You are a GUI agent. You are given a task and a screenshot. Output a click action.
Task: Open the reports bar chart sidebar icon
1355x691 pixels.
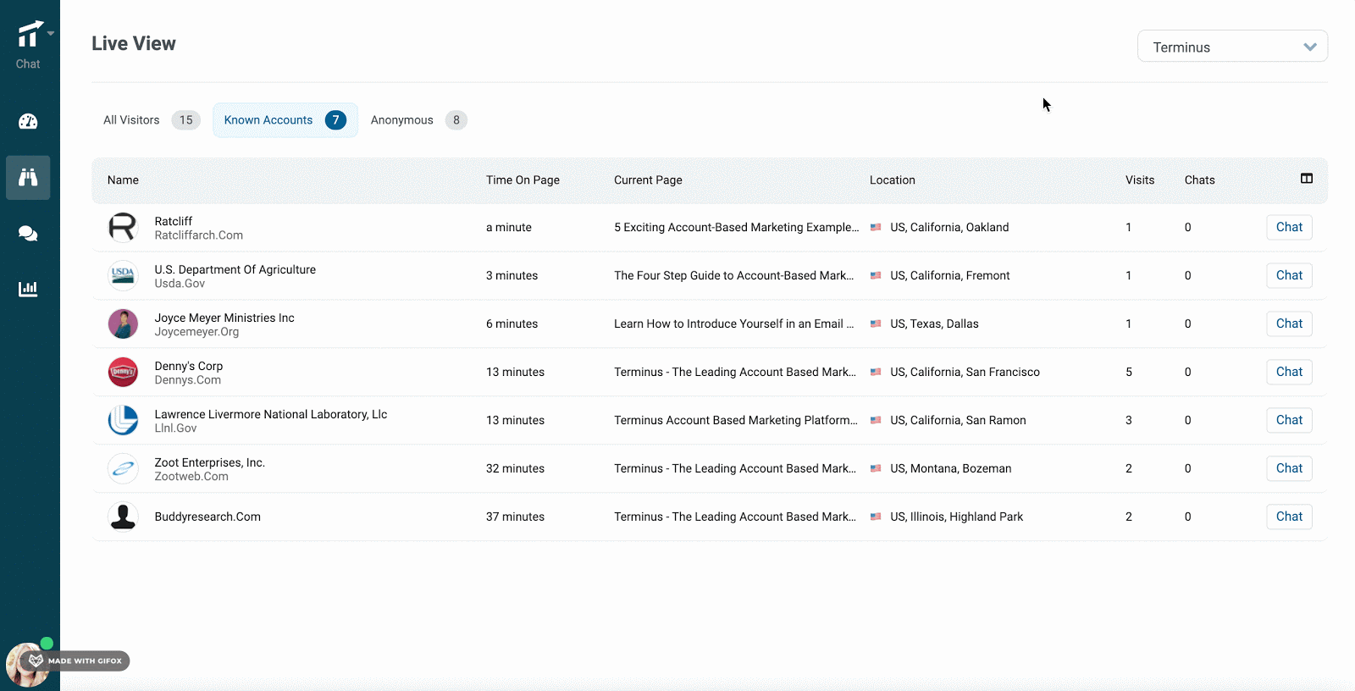(x=28, y=289)
